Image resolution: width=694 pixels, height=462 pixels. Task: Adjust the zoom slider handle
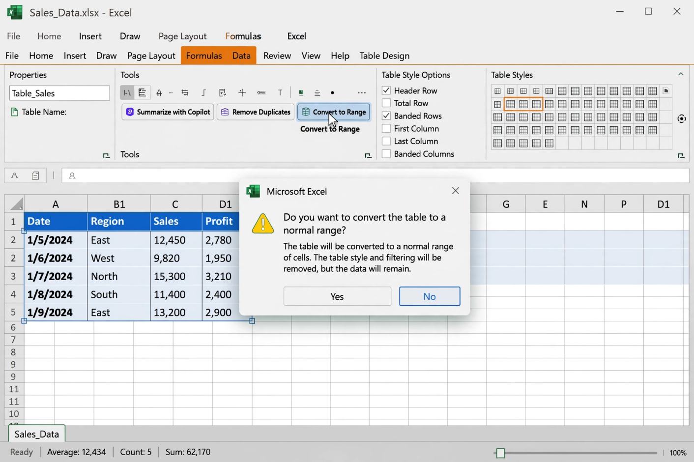(500, 453)
